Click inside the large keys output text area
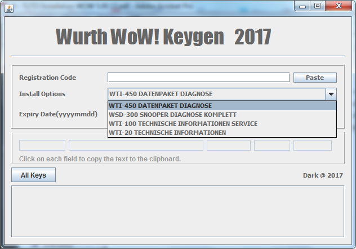356x249 pixels. pyautogui.click(x=178, y=211)
